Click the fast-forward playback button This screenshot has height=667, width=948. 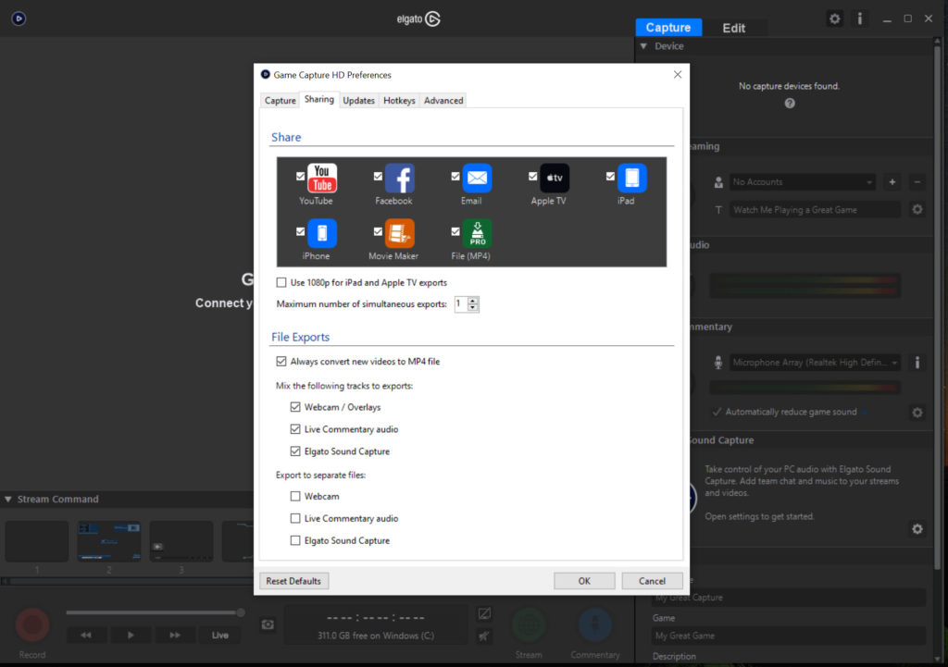pyautogui.click(x=175, y=635)
